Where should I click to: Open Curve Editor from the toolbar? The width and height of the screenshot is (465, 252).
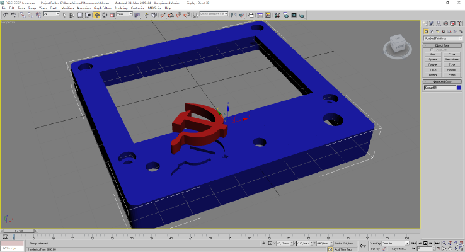click(260, 15)
